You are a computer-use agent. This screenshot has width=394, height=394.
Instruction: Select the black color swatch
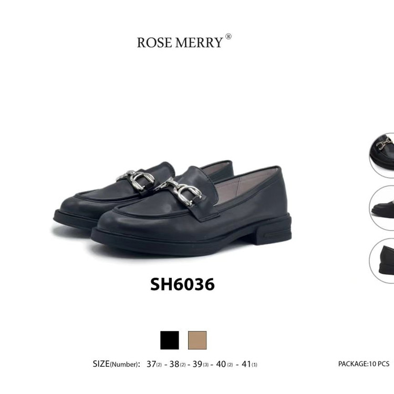tap(170, 340)
